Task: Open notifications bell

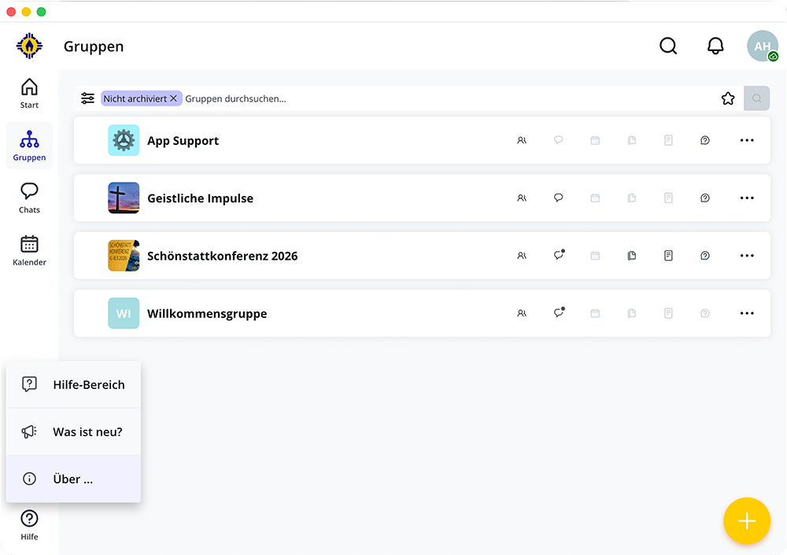Action: click(715, 46)
